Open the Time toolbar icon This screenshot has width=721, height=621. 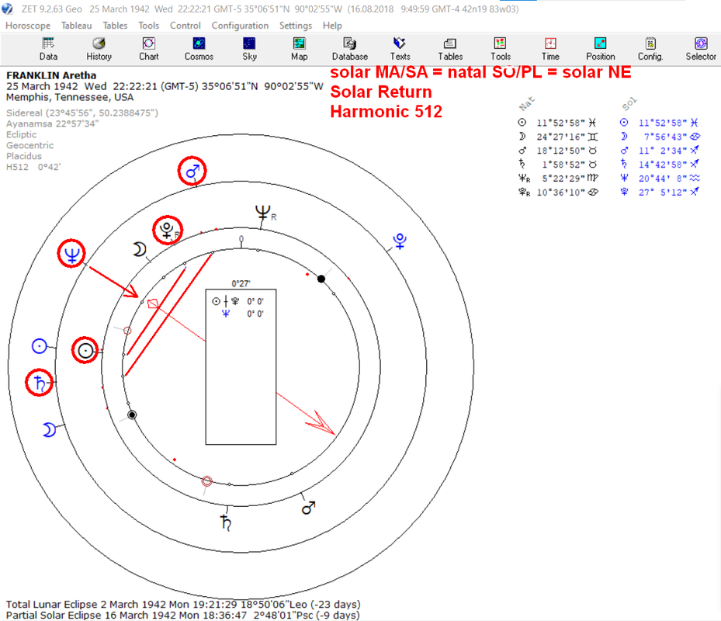click(x=550, y=49)
